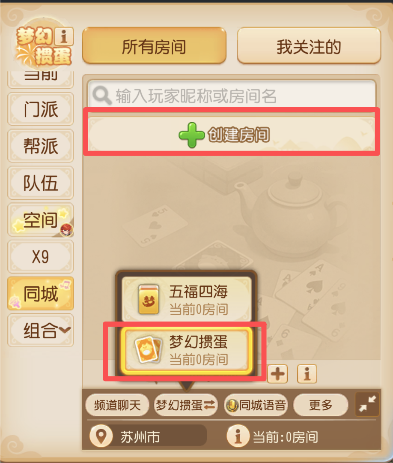Viewport: 393px width, 463px height.
Task: Click the small brown plus icon
Action: click(277, 374)
